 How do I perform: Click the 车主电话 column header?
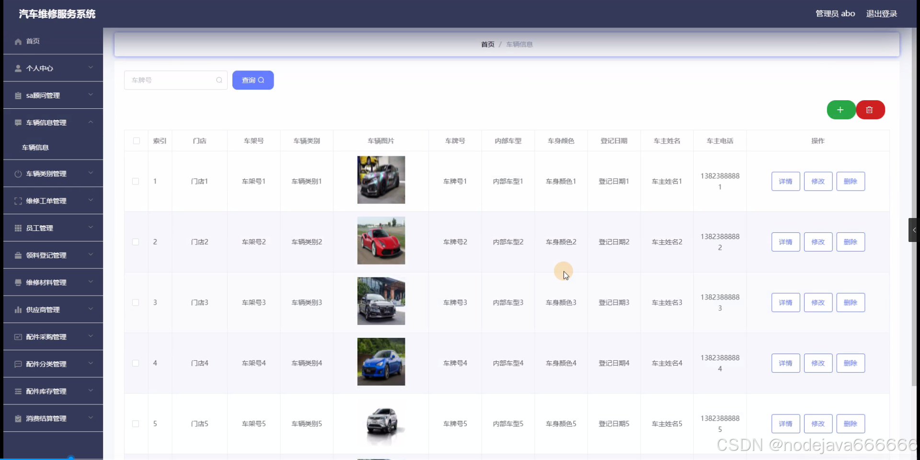click(720, 141)
